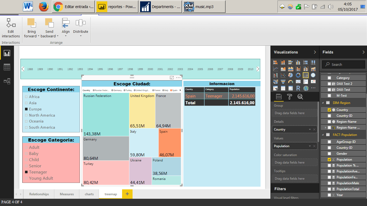
Task: Select the map globe visualization
Action: pos(313,75)
